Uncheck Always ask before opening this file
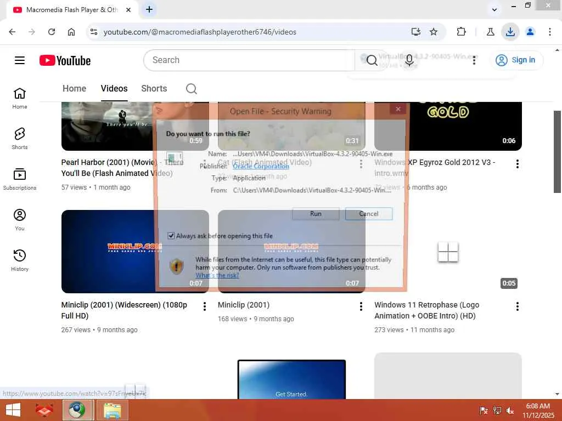 [171, 236]
